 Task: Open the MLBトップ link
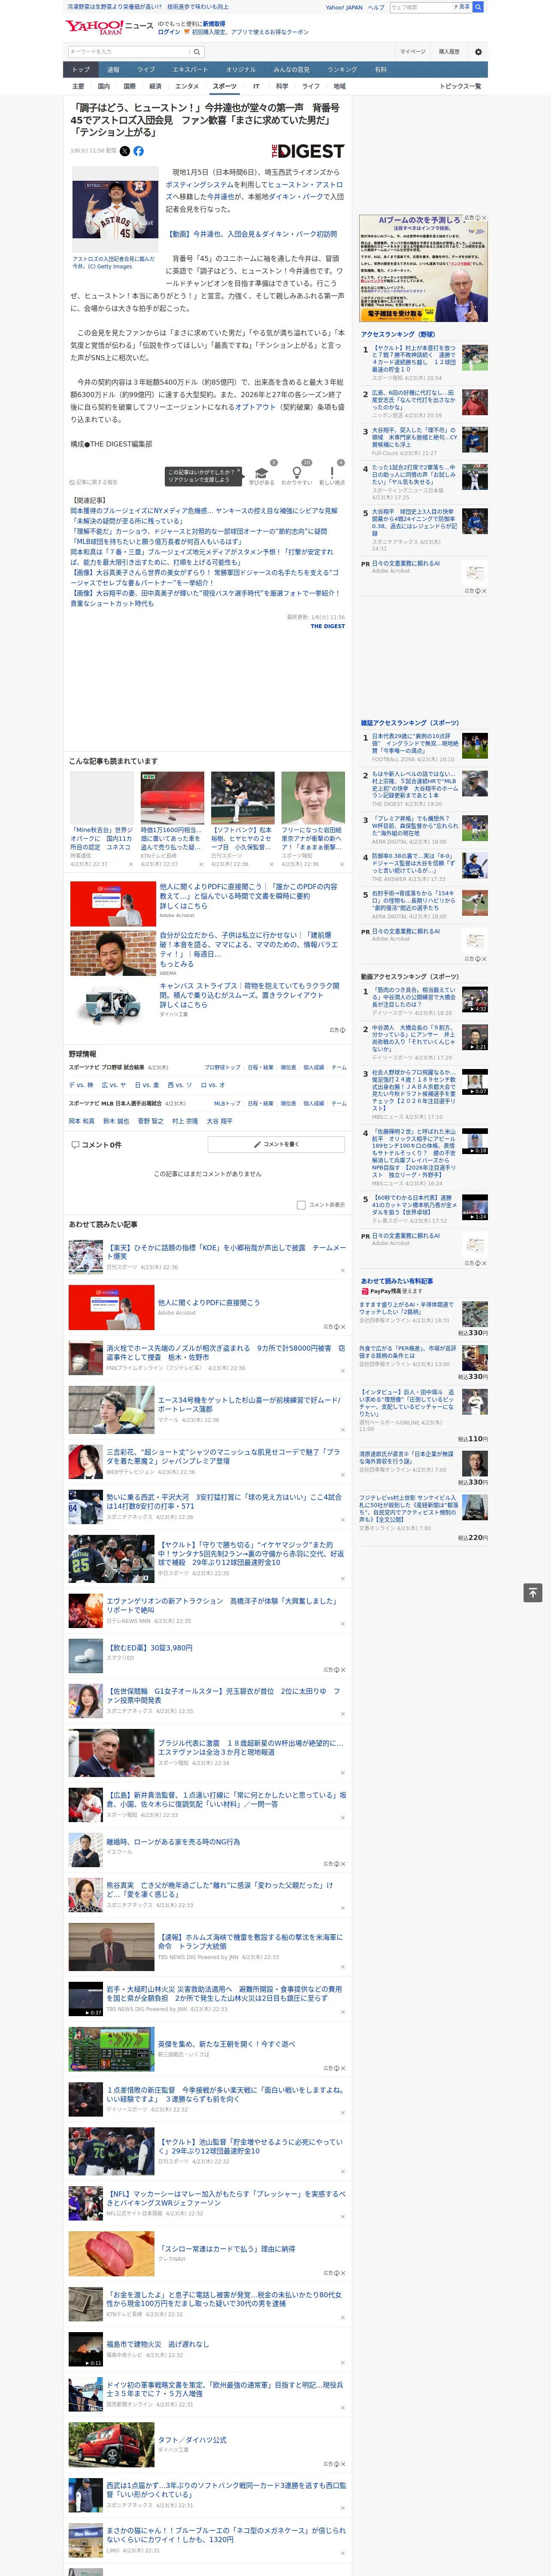coord(227,1103)
